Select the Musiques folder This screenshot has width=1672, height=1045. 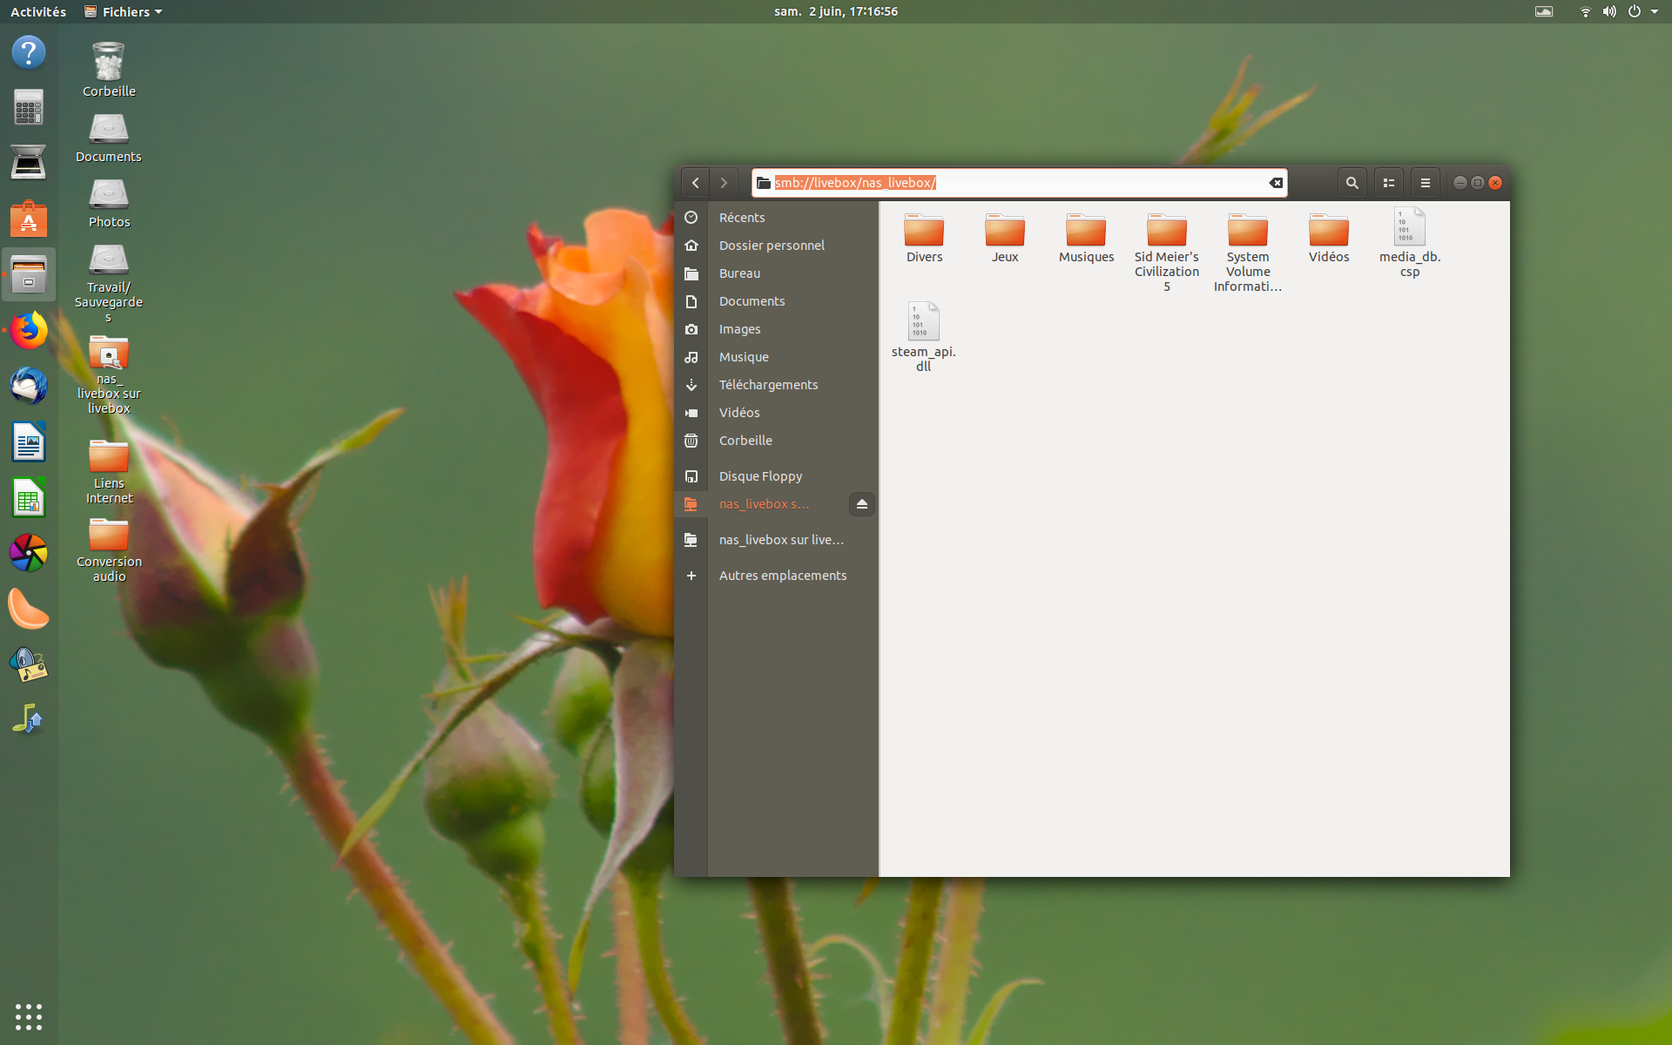tap(1086, 237)
